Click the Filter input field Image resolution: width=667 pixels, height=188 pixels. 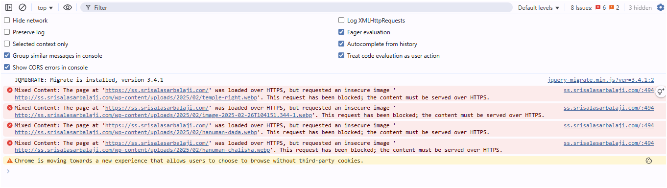[x=296, y=7]
